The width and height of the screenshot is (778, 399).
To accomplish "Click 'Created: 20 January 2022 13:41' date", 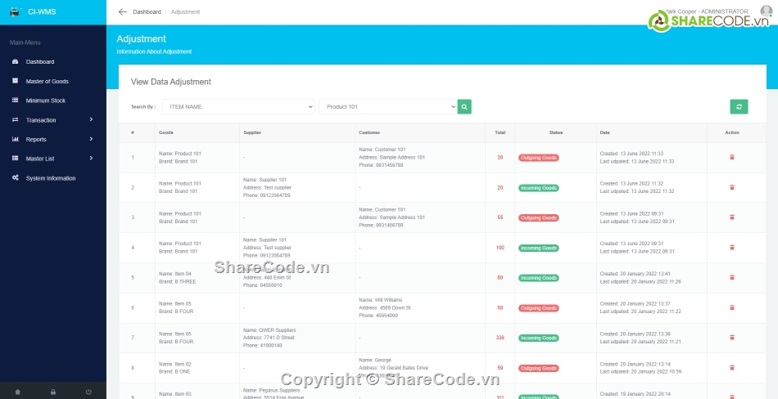I will (636, 274).
